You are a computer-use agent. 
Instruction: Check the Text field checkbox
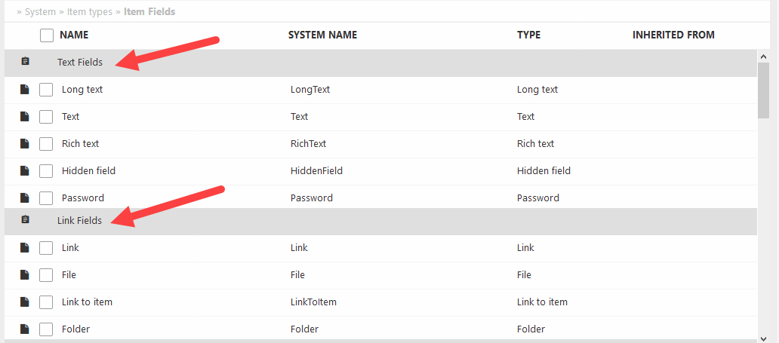point(46,117)
